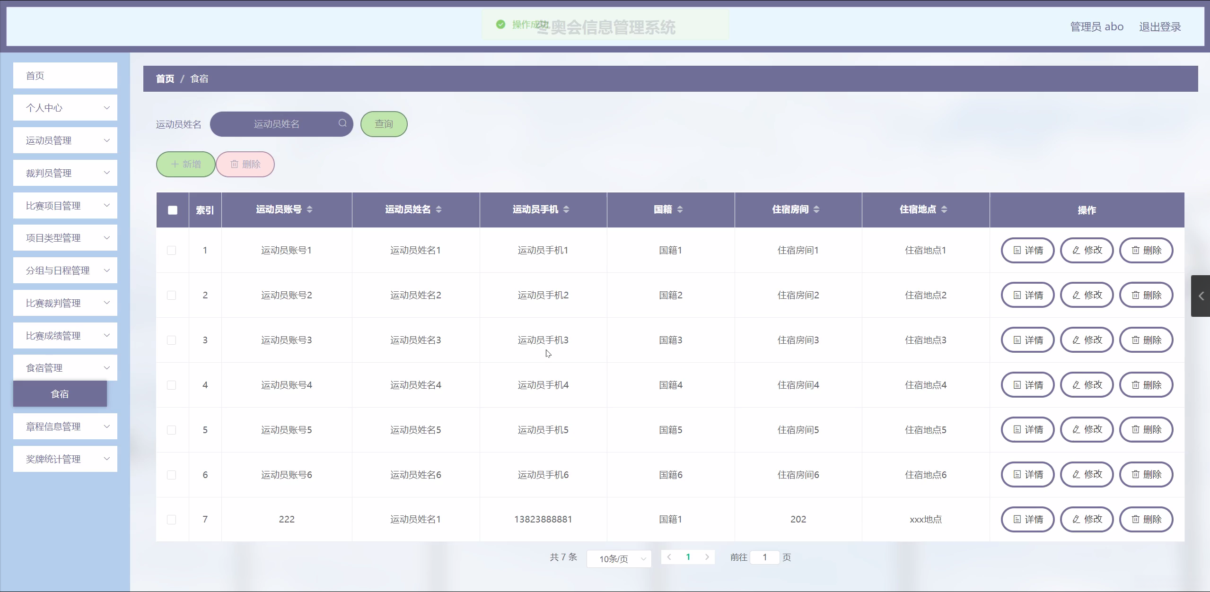
Task: Go to next page arrow in pagination
Action: click(707, 557)
